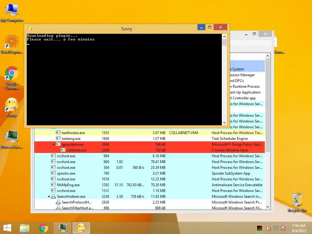Close the funny console window
The height and width of the screenshot is (234, 312).
click(221, 27)
